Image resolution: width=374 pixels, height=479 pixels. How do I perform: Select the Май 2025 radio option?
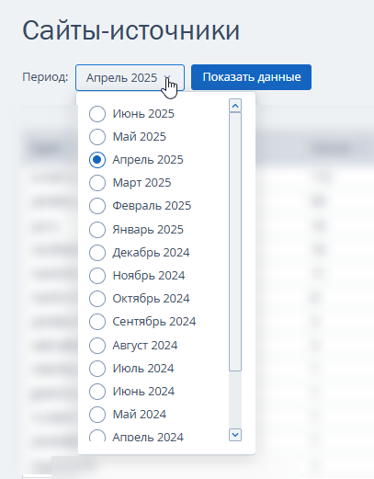click(97, 137)
